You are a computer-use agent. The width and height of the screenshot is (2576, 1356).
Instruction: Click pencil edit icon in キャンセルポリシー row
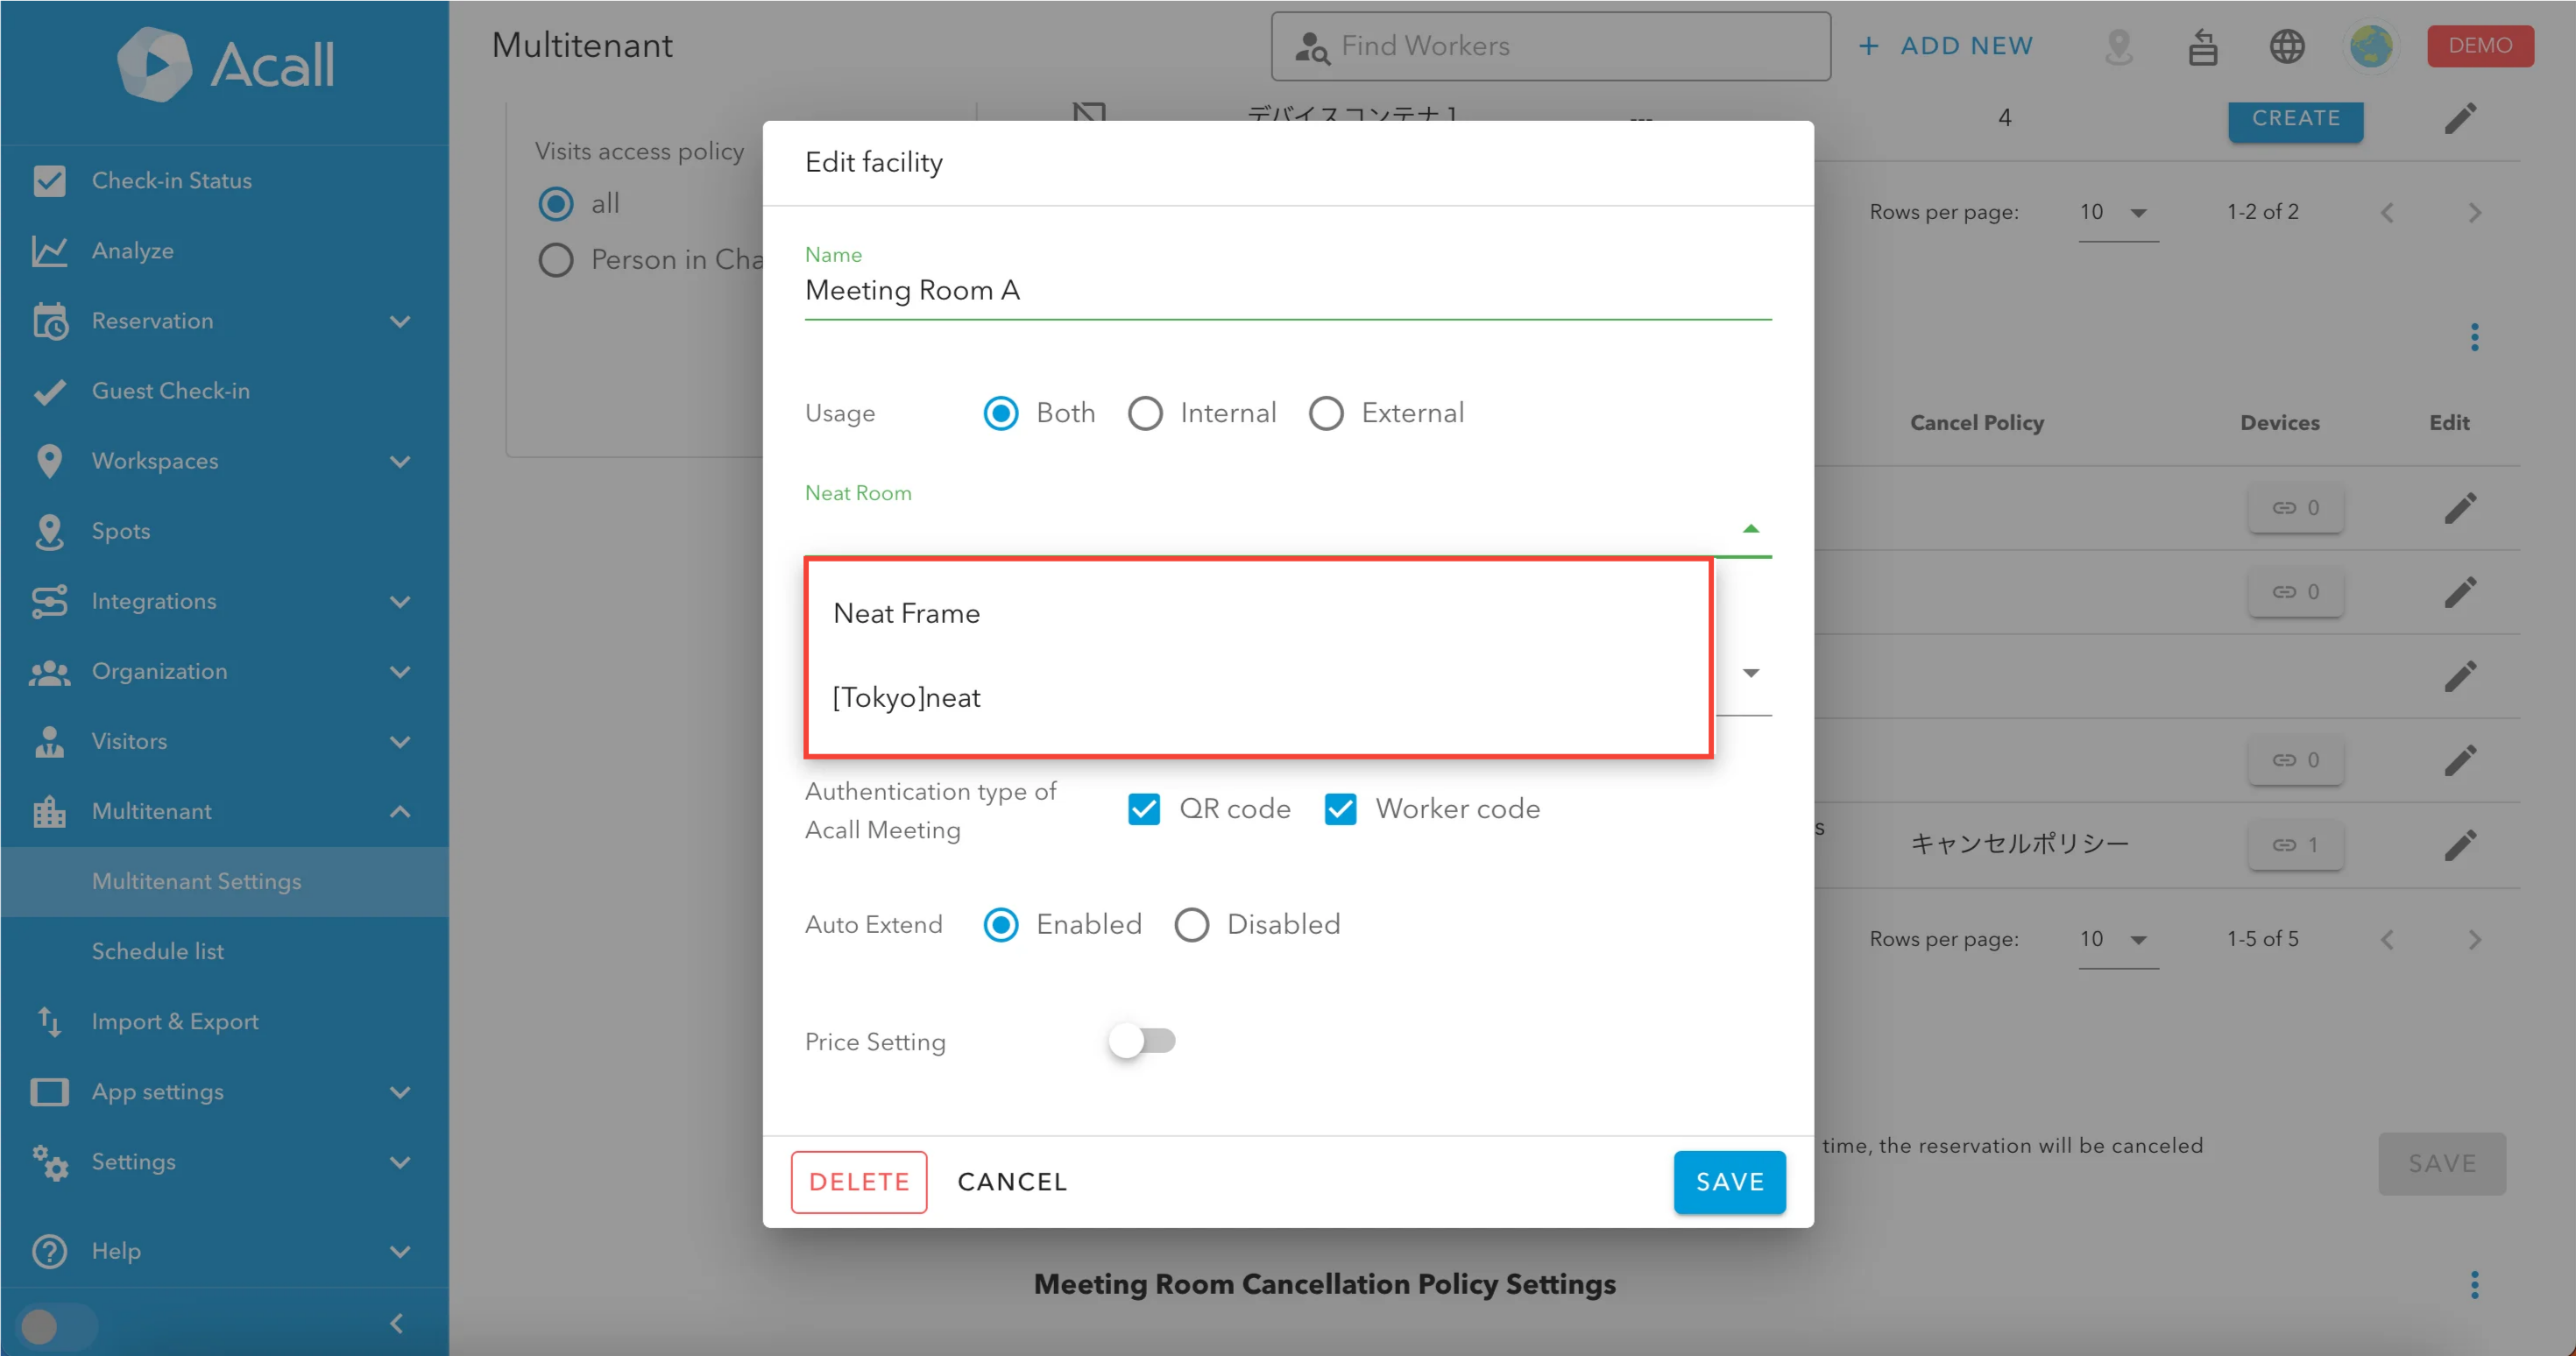[2460, 845]
